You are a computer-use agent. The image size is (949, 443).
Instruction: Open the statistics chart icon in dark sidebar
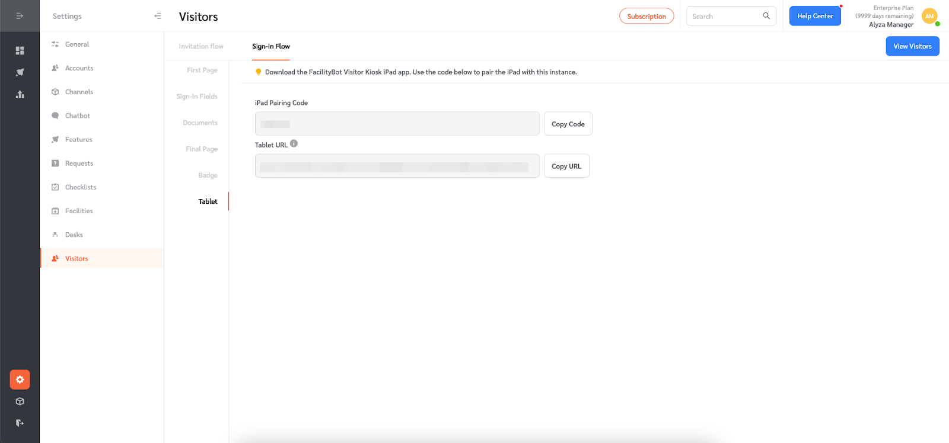(x=20, y=94)
